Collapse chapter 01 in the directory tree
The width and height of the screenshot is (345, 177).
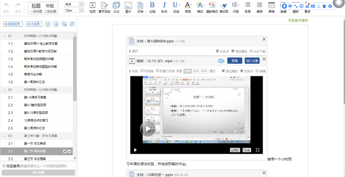4,36
